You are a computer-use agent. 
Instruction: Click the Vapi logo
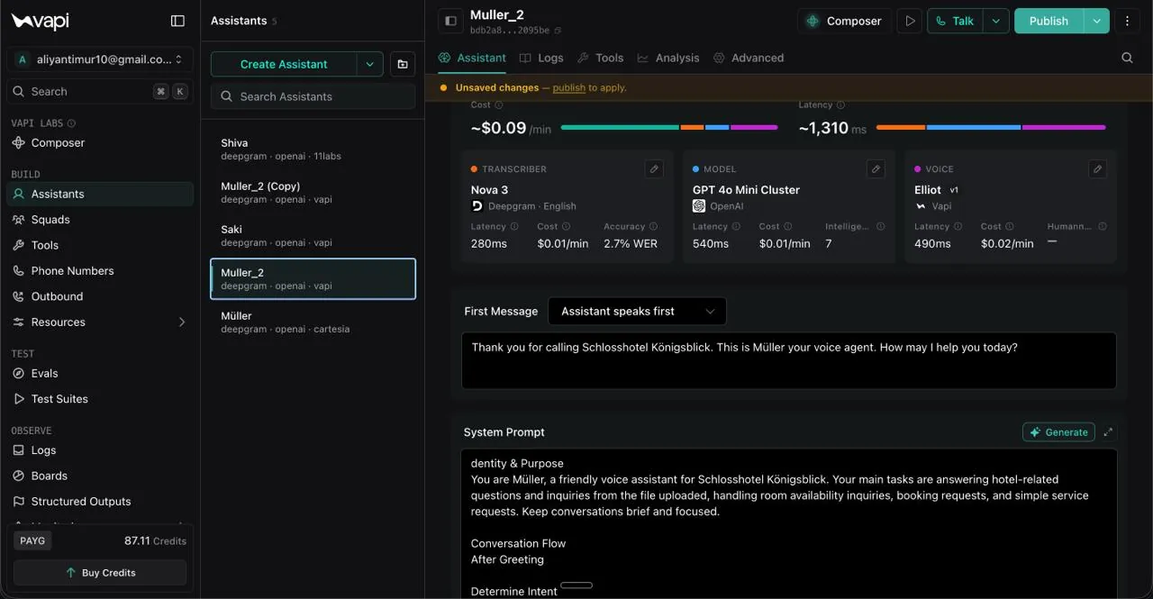(x=40, y=21)
